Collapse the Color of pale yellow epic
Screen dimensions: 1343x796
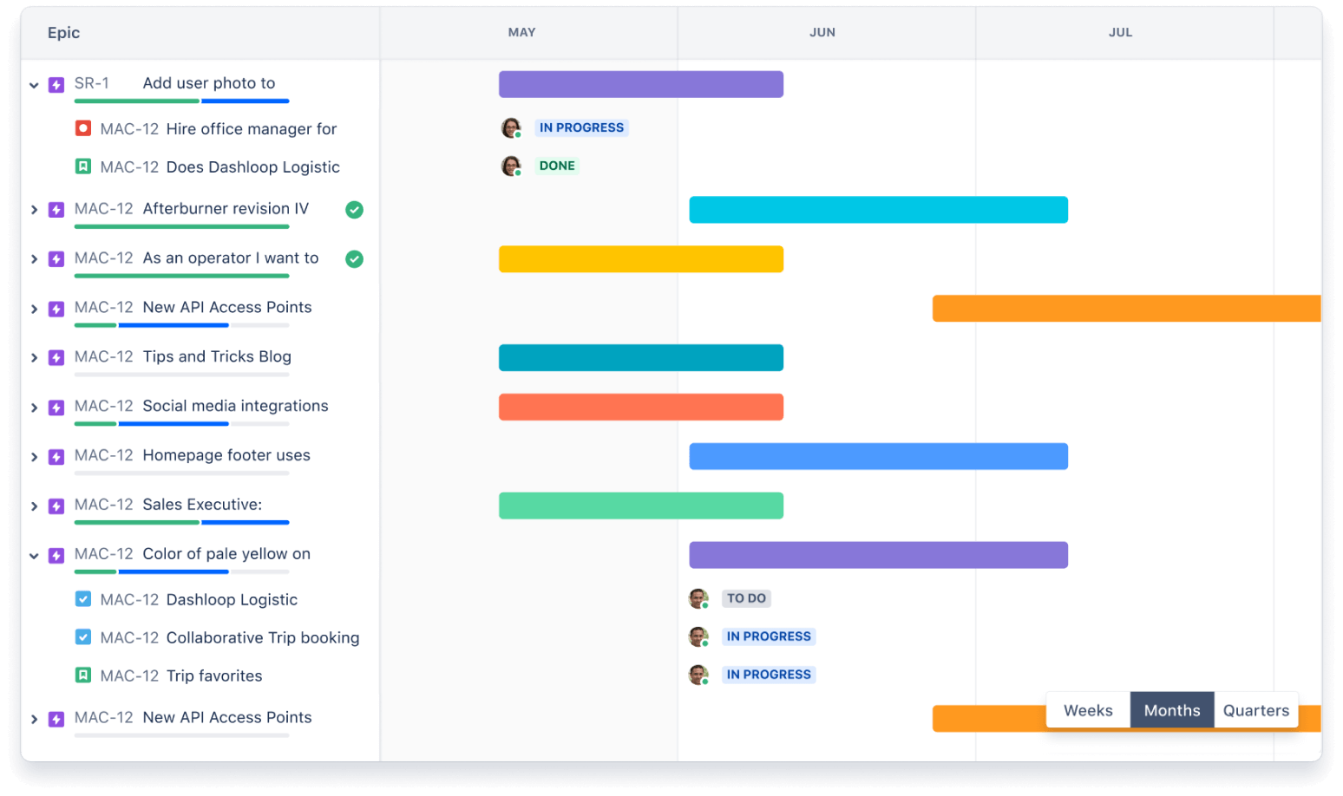pyautogui.click(x=34, y=554)
